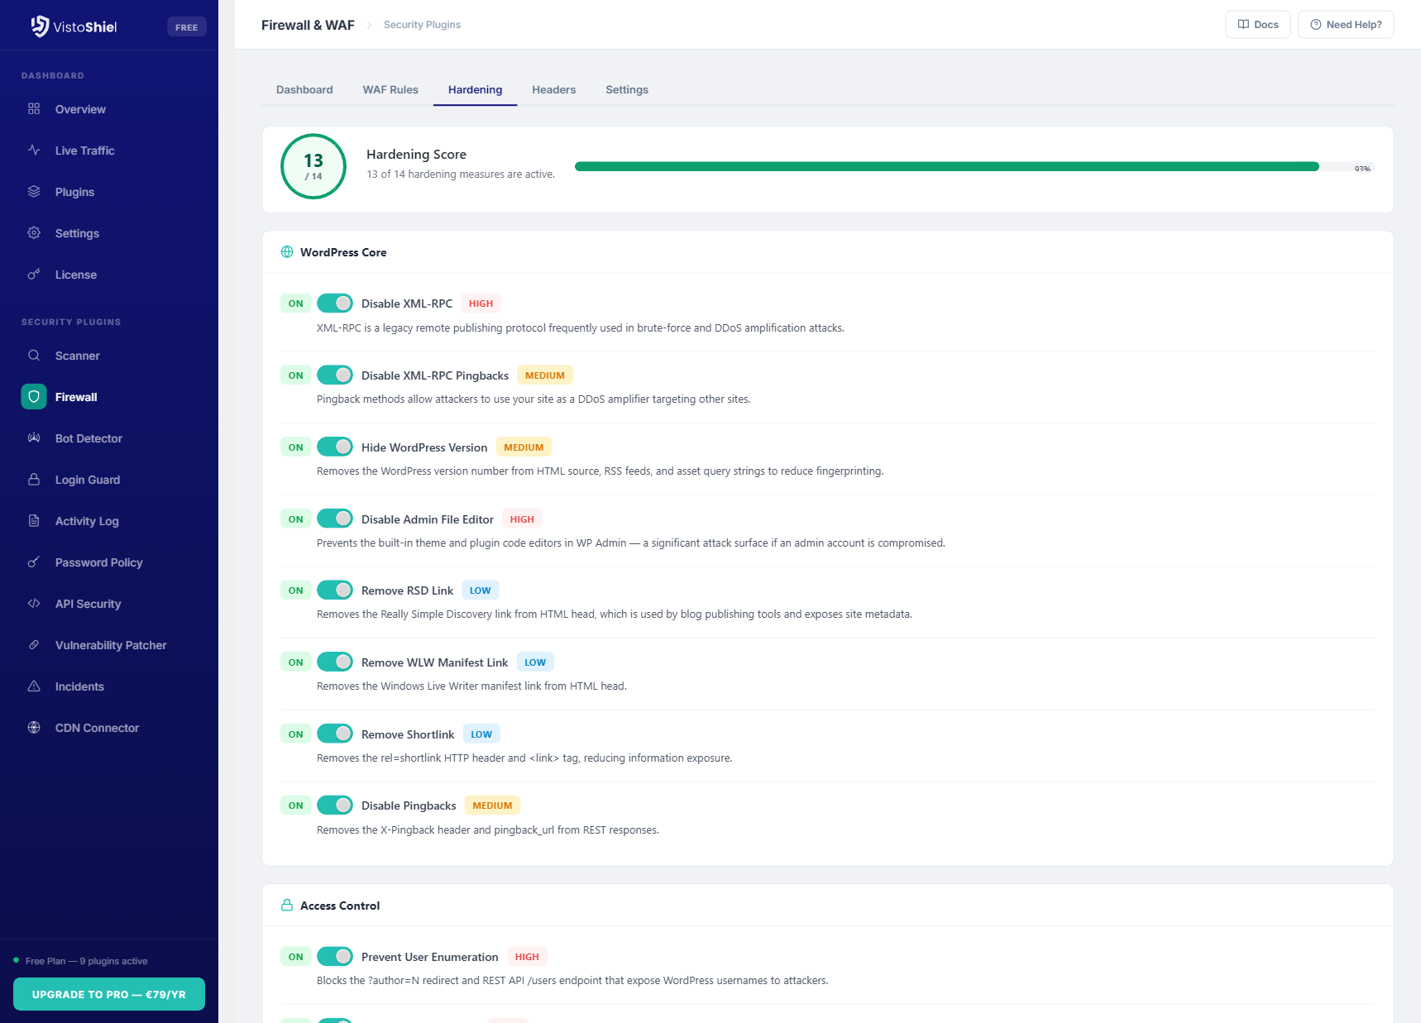The width and height of the screenshot is (1421, 1023).
Task: Click ON label beside Disable XML-RPC
Action: click(296, 304)
